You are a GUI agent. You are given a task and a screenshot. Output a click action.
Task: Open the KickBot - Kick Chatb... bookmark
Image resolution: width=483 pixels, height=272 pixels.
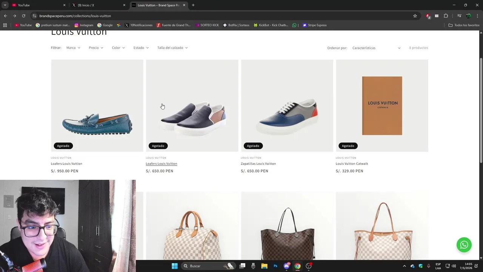[x=271, y=25]
